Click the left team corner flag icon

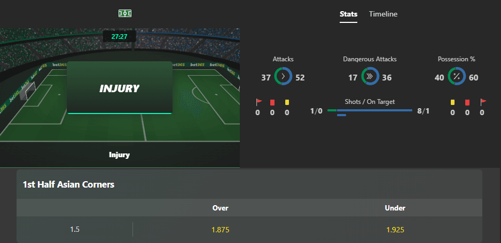(259, 102)
